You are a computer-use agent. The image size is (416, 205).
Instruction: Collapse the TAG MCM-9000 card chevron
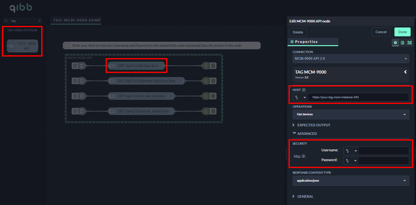405,72
